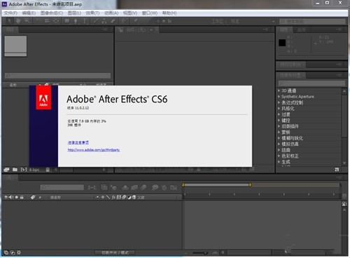Click the Effects & Presets search field

tap(311, 83)
